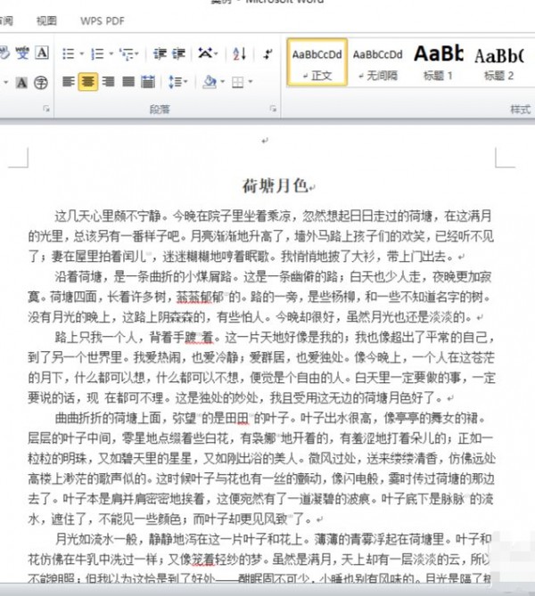This screenshot has width=535, height=596.
Task: Click the paragraph starting 月光如流水一般
Action: (x=261, y=559)
